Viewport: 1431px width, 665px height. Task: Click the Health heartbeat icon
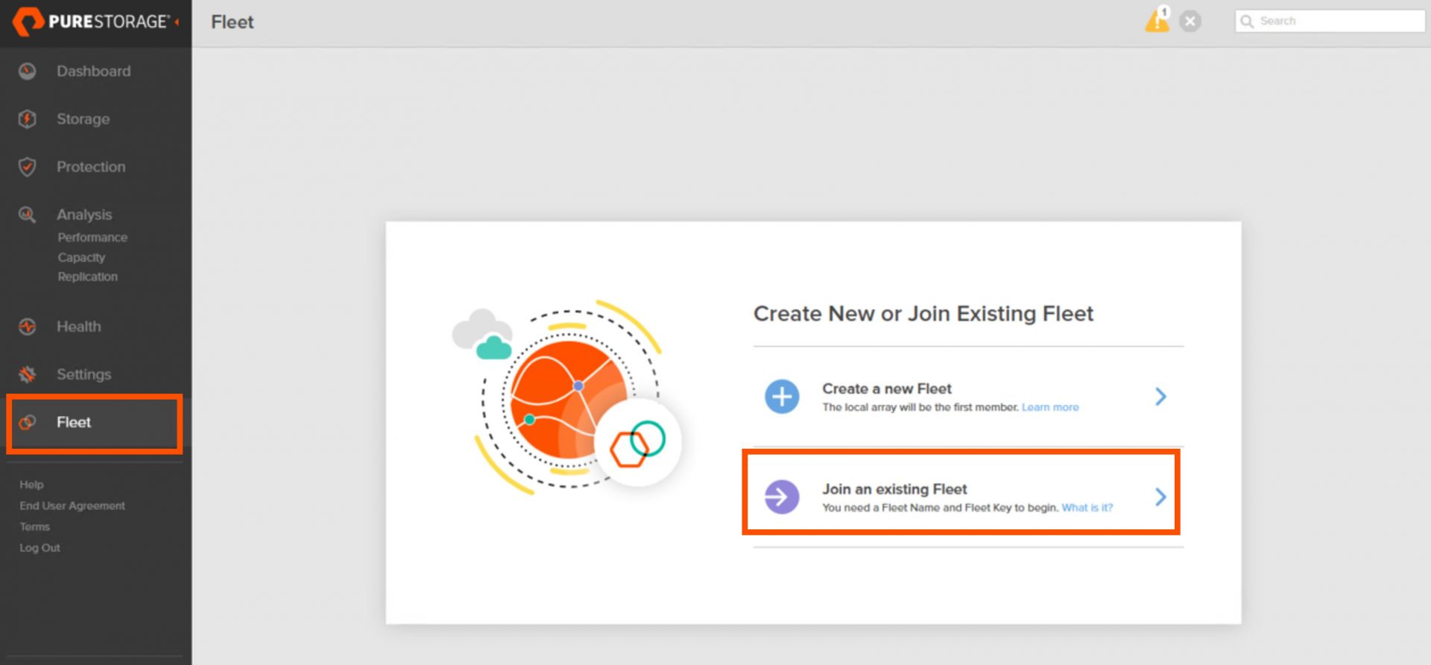28,327
